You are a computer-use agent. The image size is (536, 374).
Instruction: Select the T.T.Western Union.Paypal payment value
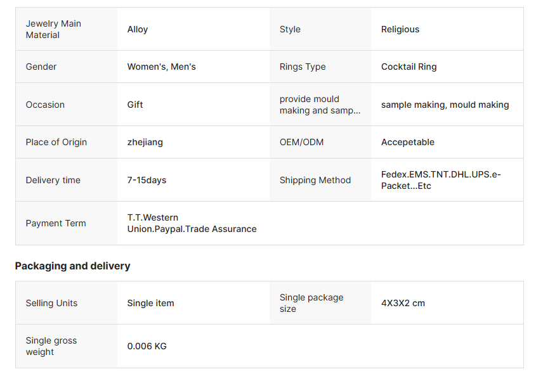[192, 223]
